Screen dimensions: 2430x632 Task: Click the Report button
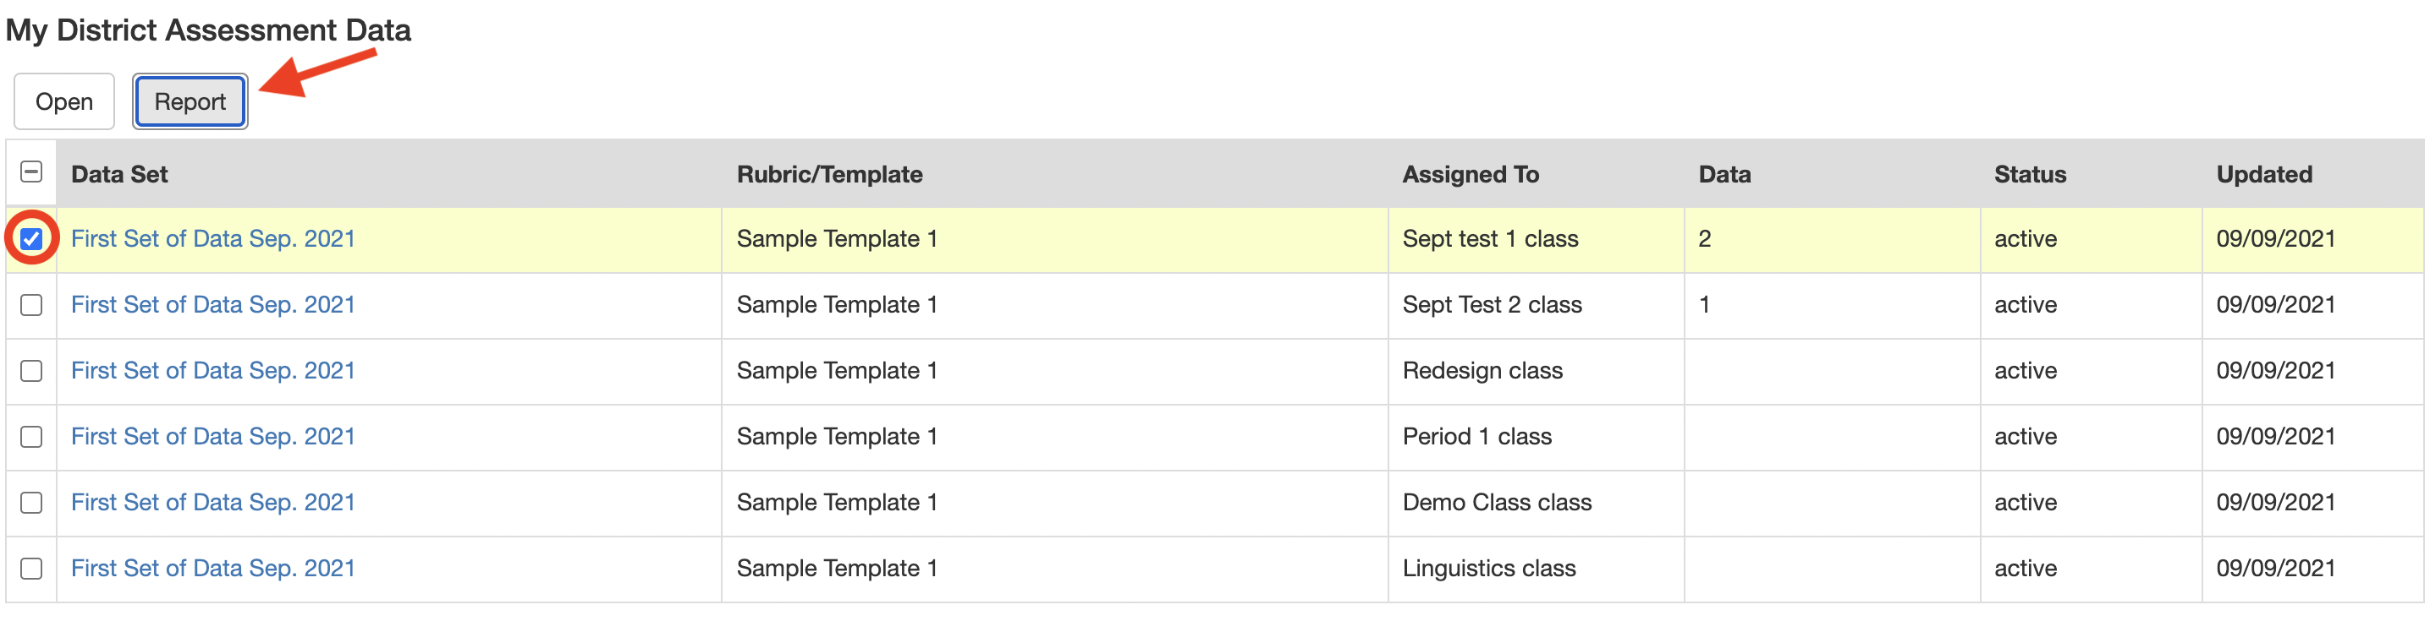pos(190,101)
